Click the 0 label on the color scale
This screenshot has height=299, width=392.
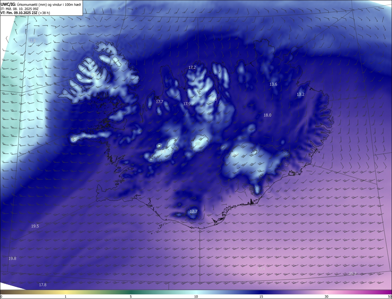click(1, 297)
